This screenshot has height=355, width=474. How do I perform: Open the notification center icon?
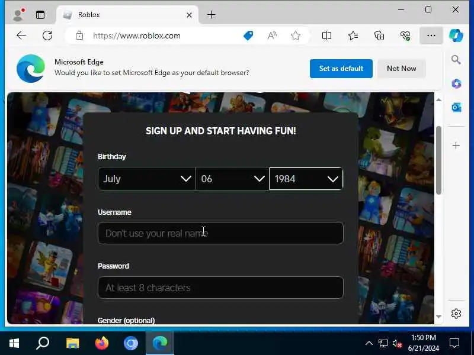click(x=454, y=343)
